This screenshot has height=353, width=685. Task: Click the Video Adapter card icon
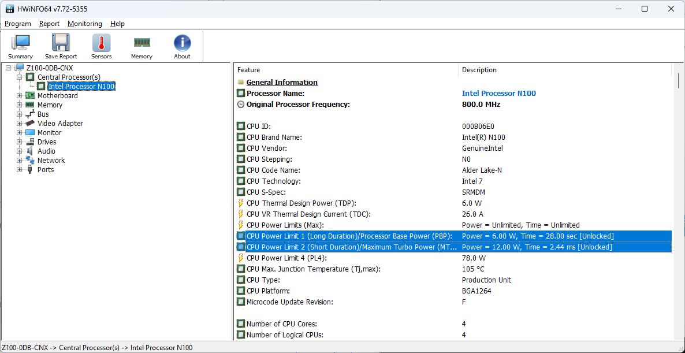pyautogui.click(x=30, y=123)
